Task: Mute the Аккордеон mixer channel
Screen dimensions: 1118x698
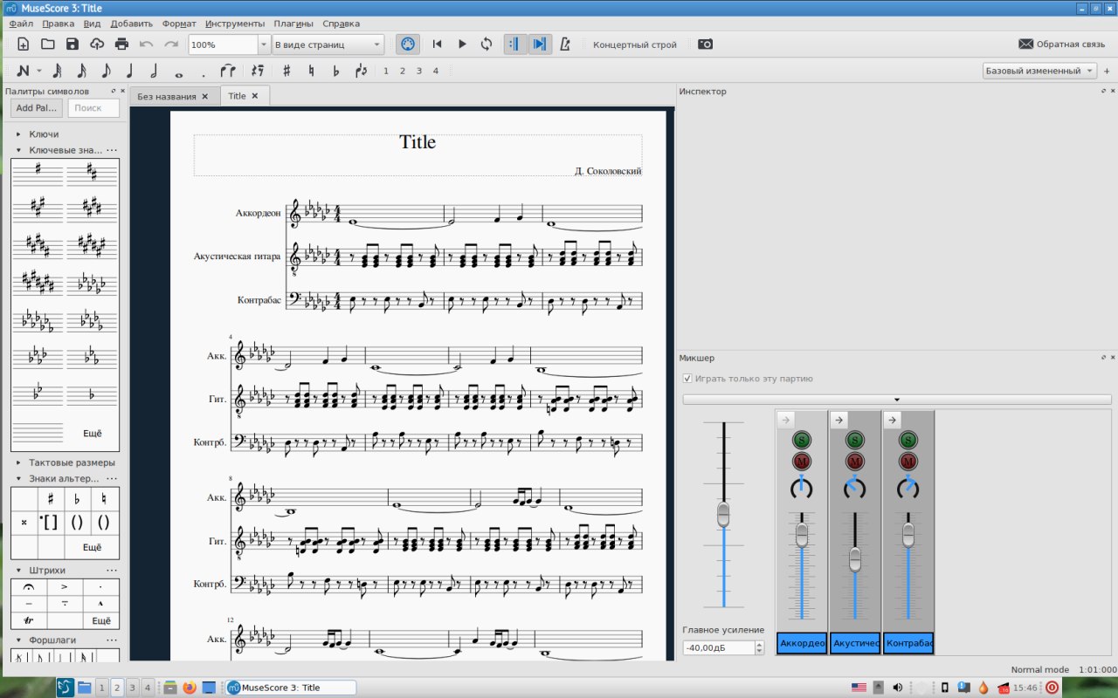Action: click(x=802, y=461)
